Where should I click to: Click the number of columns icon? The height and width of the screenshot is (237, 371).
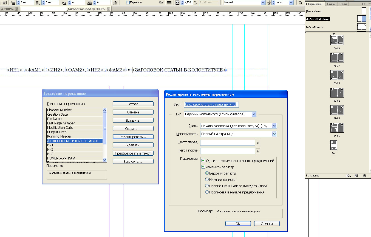click(169, 2)
